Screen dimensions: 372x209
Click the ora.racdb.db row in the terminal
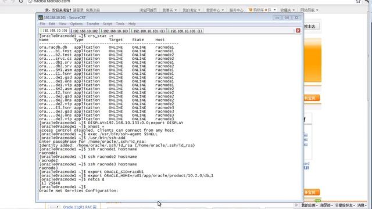pos(106,47)
